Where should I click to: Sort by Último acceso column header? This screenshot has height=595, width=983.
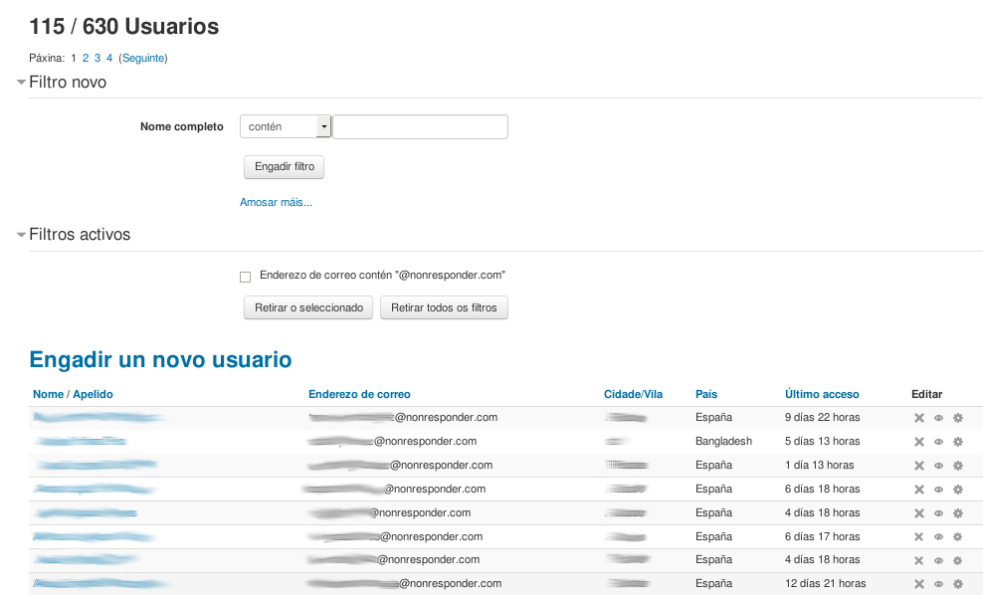(821, 394)
